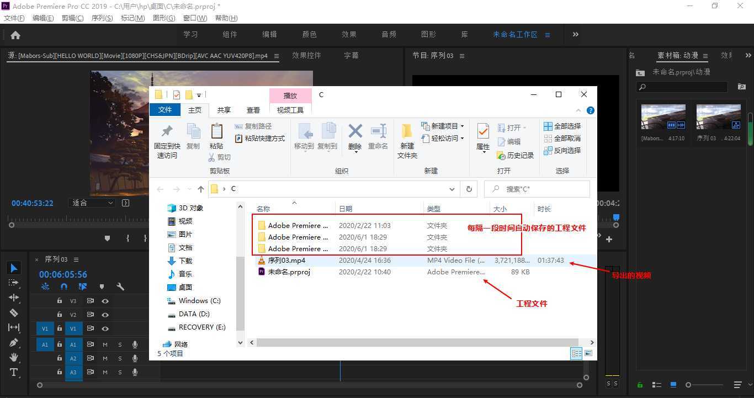Screen dimensions: 754x398
Task: Toggle sync lock for track A3
Action: tap(90, 373)
